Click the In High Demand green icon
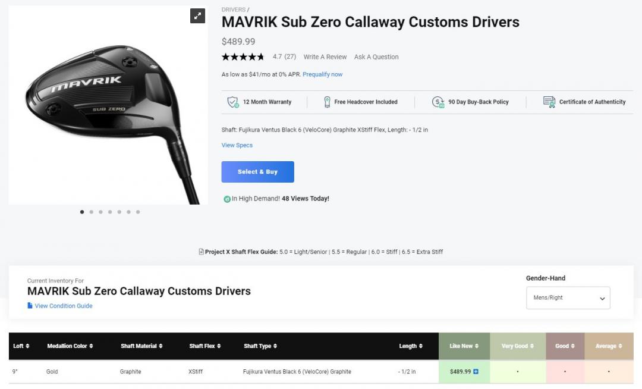This screenshot has height=389, width=642. (226, 199)
